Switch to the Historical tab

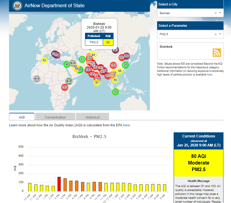point(92,117)
